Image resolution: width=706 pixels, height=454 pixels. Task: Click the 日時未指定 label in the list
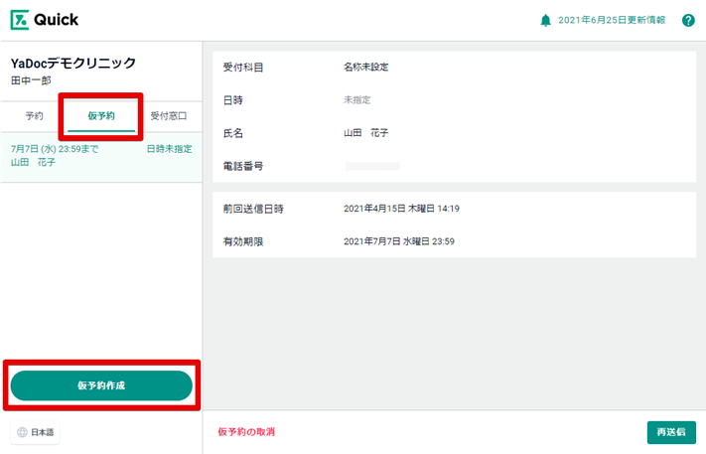169,149
